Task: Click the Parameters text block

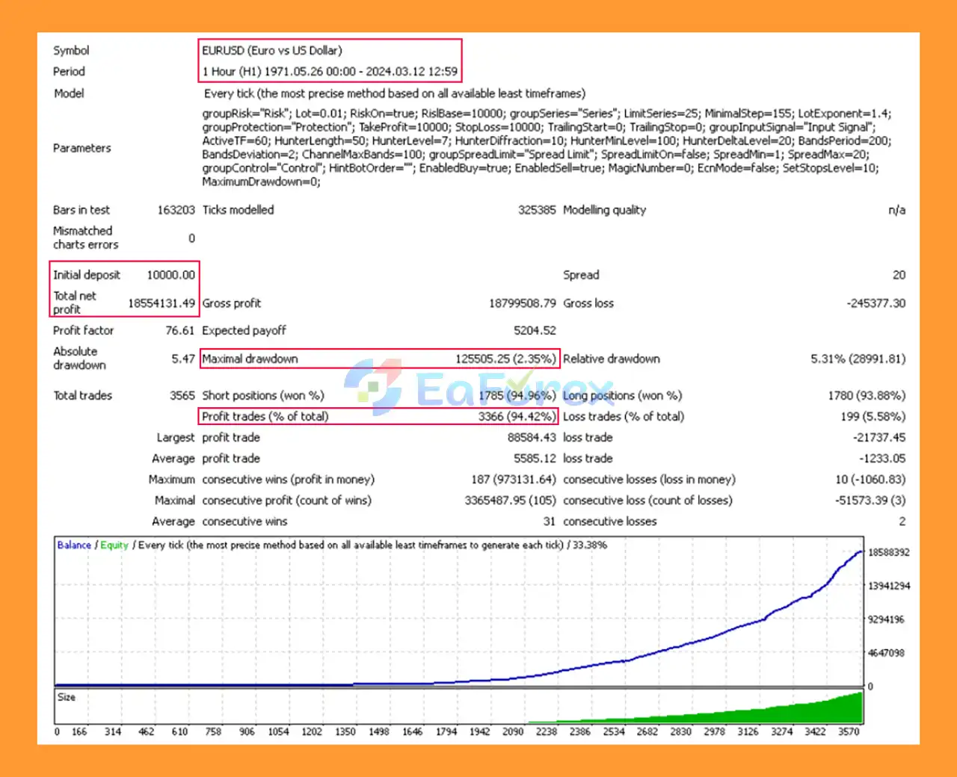Action: [x=546, y=148]
